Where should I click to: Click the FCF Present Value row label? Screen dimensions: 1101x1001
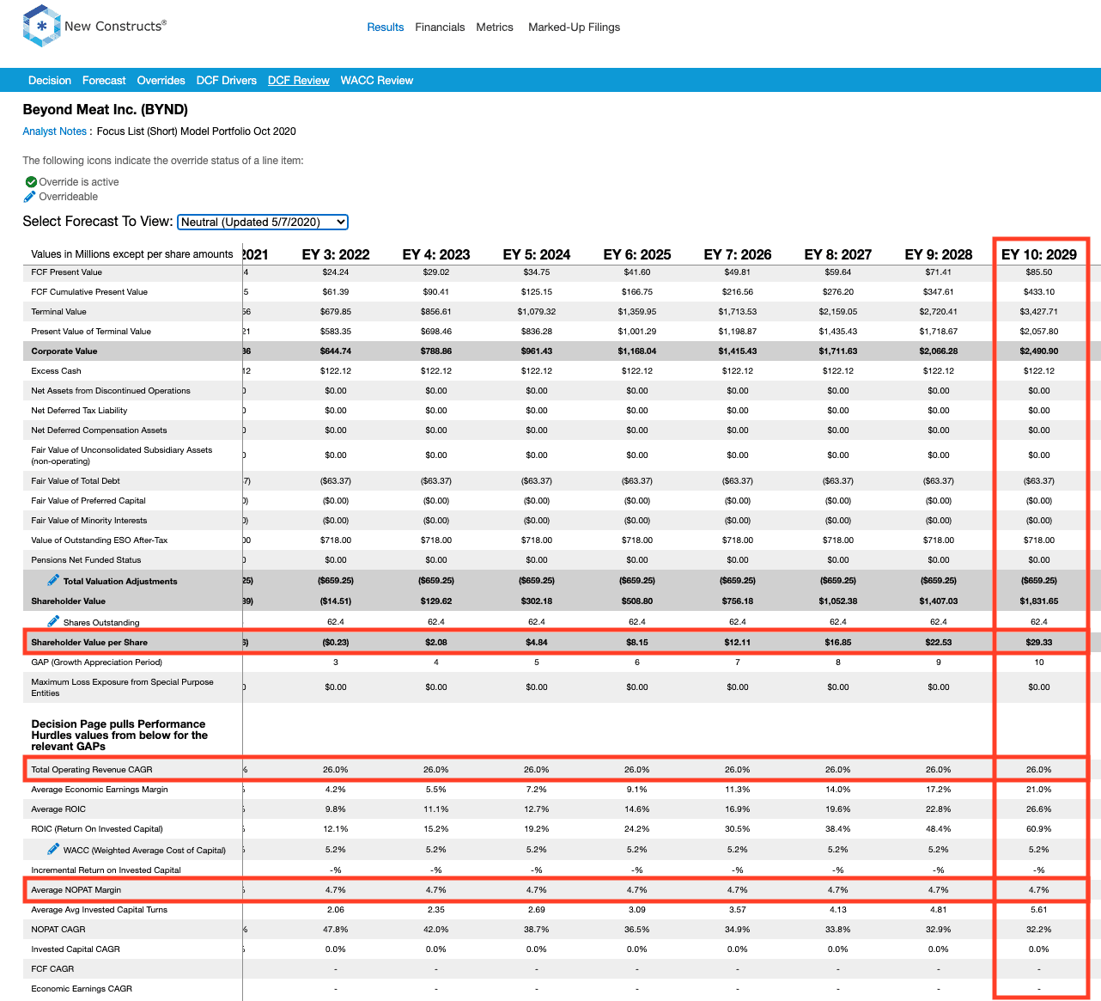(x=67, y=272)
